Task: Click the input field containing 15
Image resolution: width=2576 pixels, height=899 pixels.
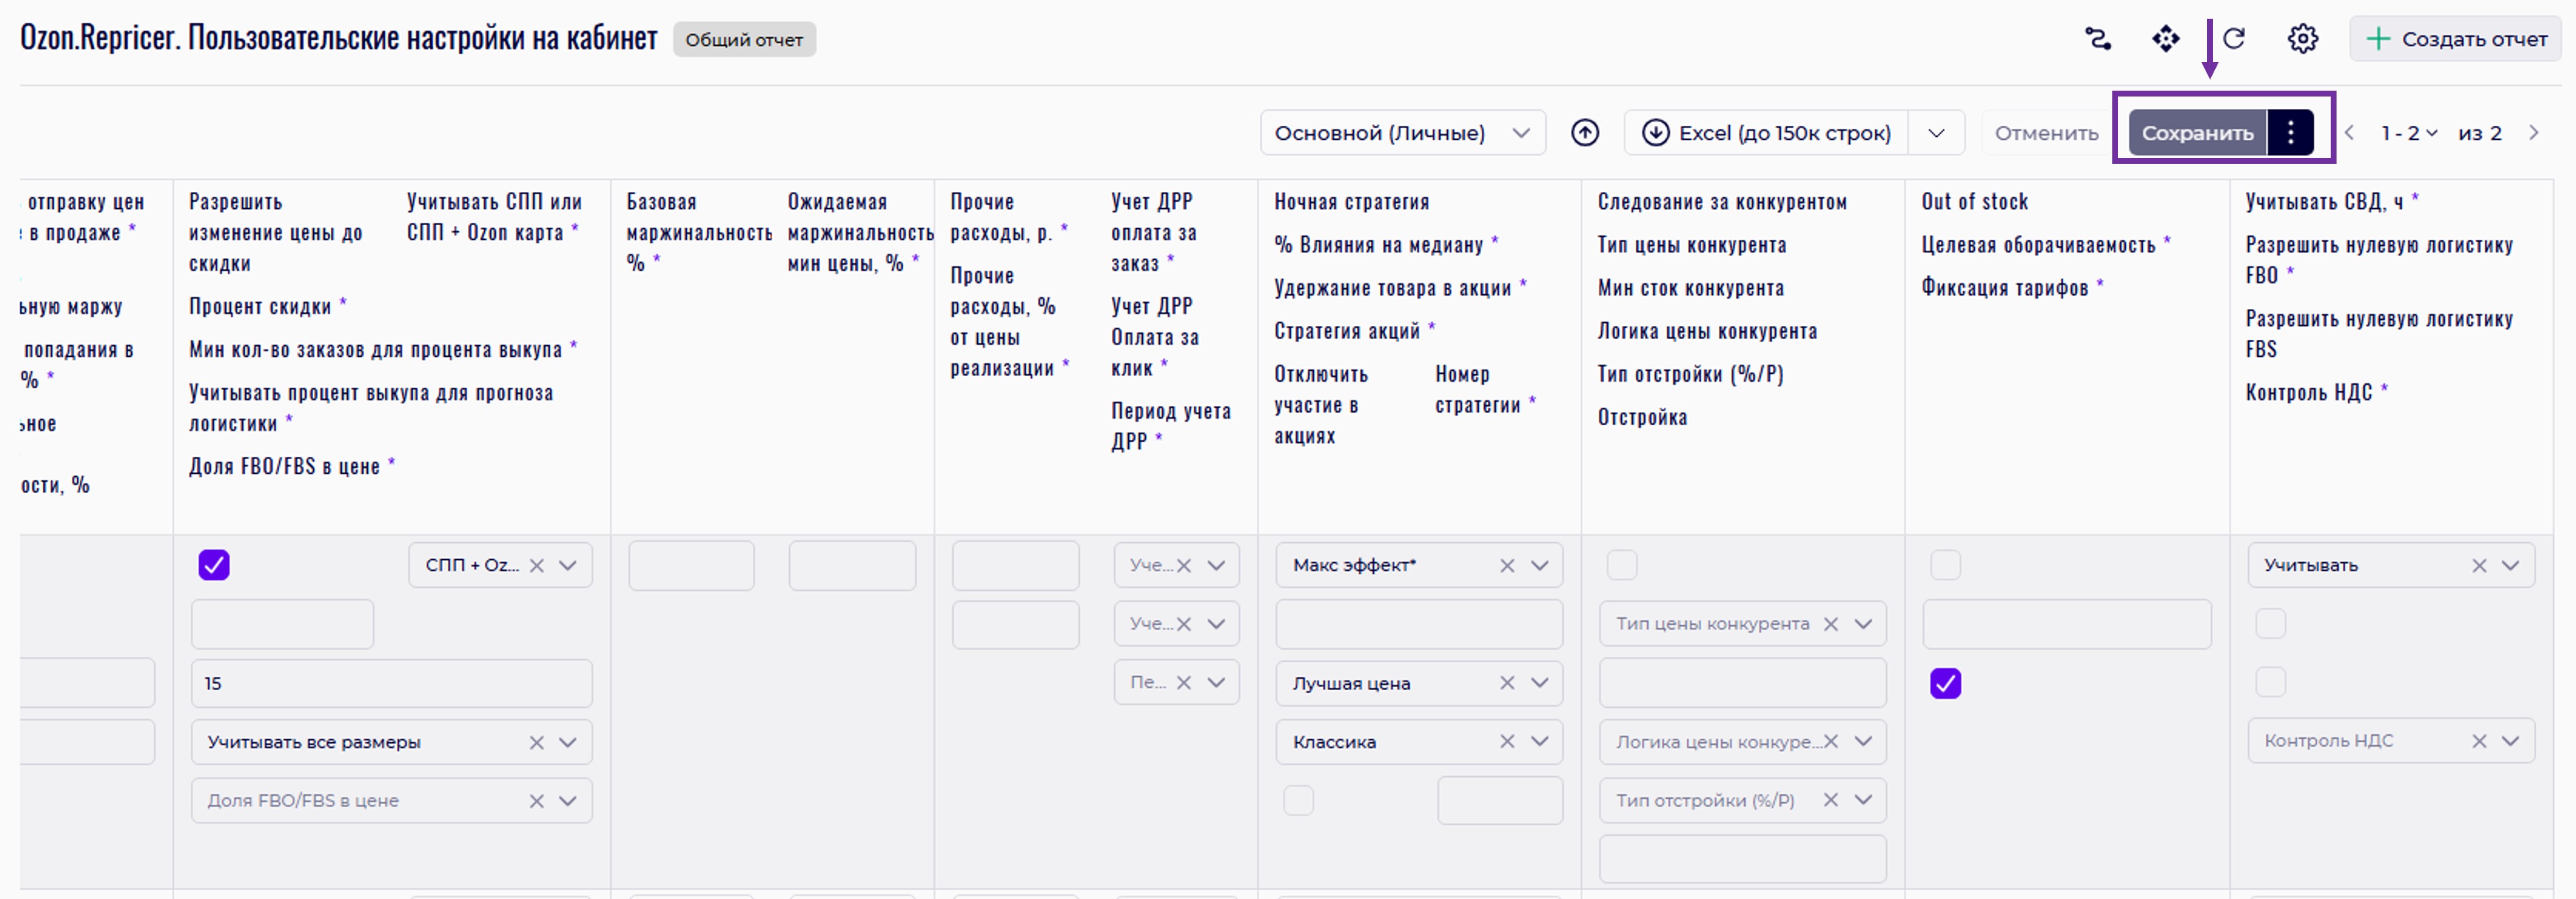Action: (391, 683)
